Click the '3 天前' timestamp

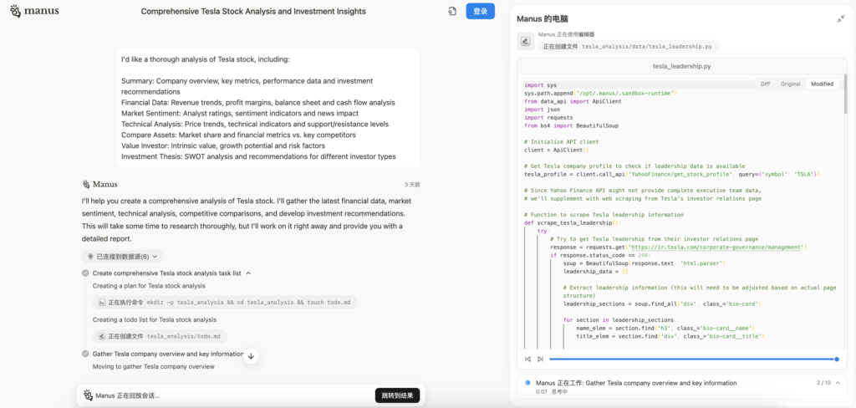tap(412, 185)
